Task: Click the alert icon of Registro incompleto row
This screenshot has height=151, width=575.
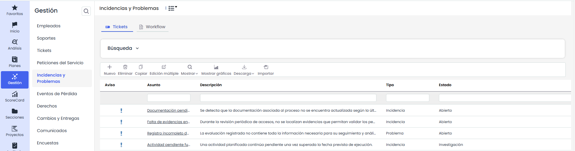Action: pyautogui.click(x=121, y=133)
